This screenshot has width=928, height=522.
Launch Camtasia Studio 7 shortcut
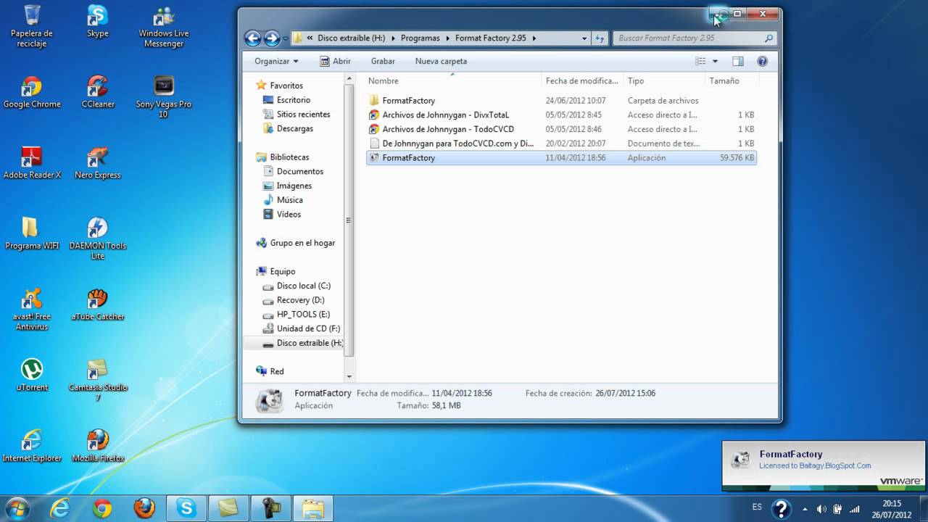97,381
